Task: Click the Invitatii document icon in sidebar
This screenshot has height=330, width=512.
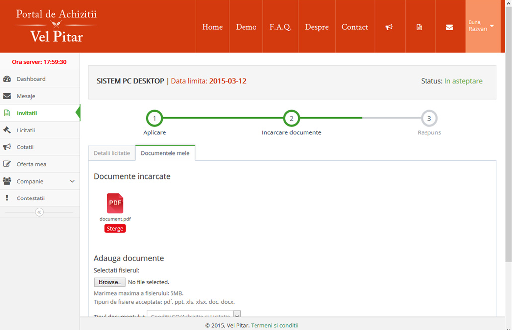Action: (7, 113)
